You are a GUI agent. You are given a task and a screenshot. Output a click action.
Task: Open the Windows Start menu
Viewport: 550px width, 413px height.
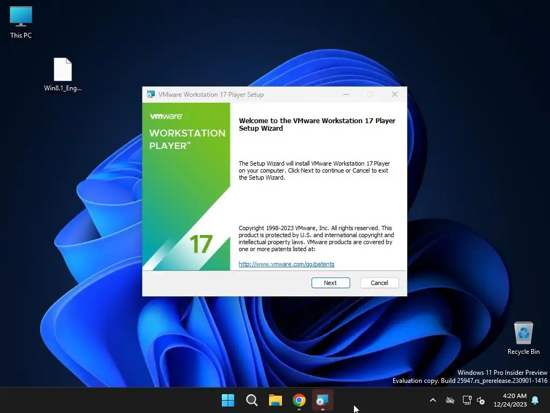(228, 400)
